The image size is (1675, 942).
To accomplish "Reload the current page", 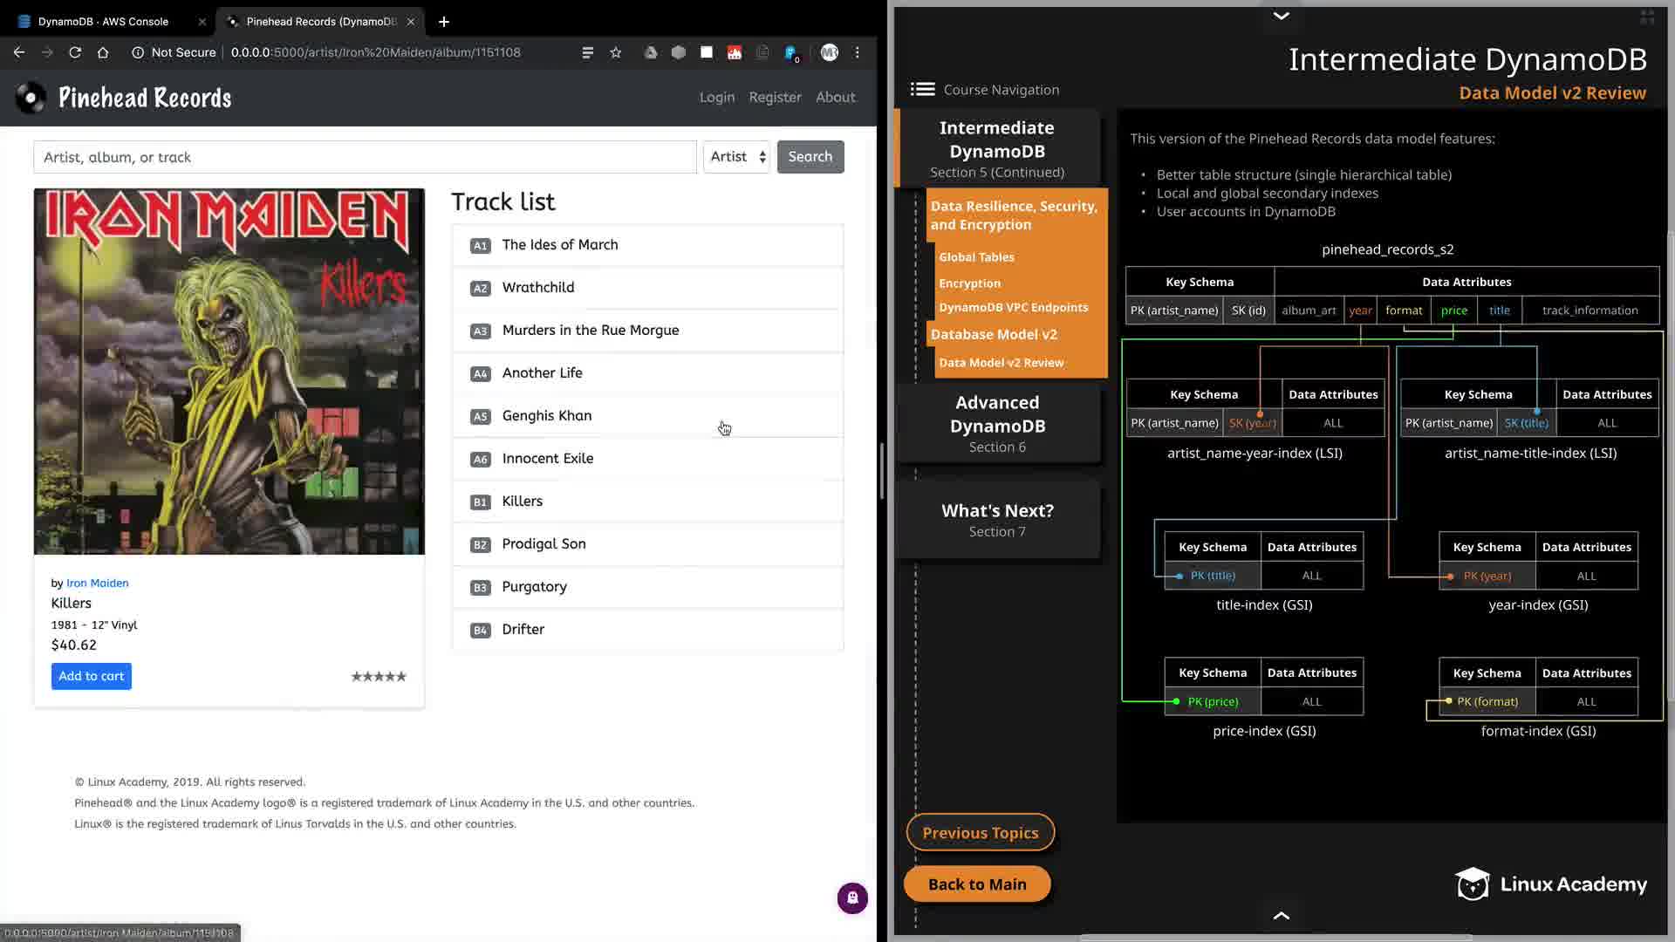I will 75,52.
